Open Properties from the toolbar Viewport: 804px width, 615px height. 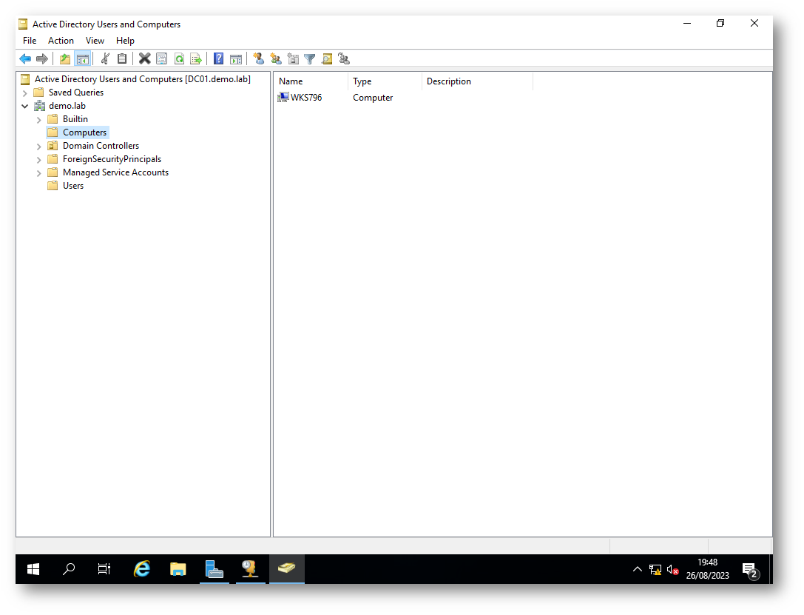pyautogui.click(x=161, y=59)
